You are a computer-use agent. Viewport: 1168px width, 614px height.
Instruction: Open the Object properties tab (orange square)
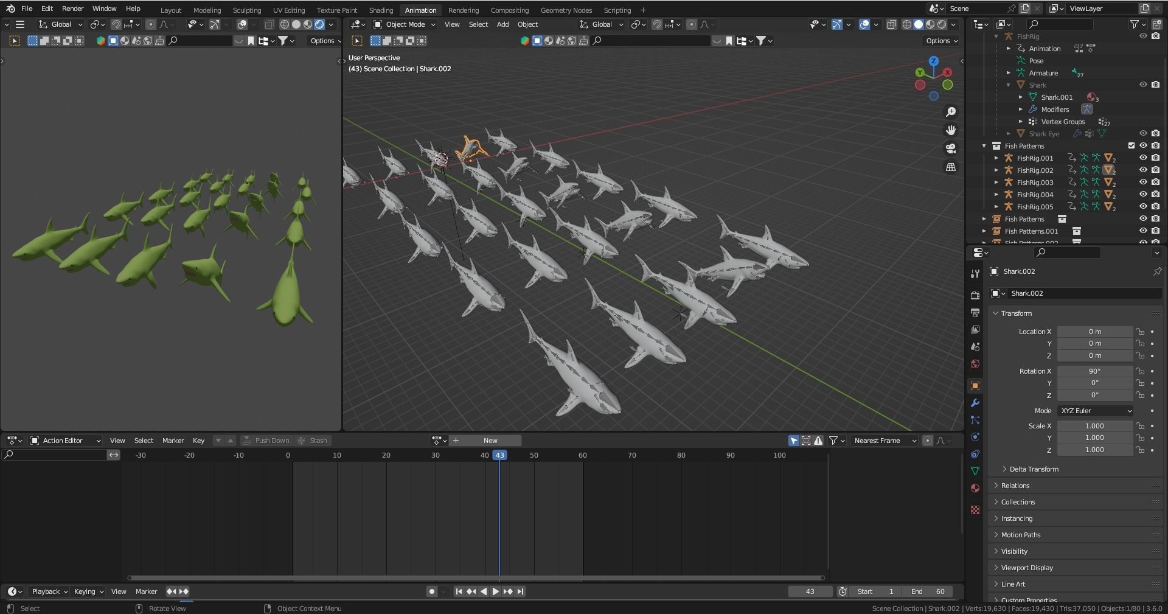pos(975,386)
